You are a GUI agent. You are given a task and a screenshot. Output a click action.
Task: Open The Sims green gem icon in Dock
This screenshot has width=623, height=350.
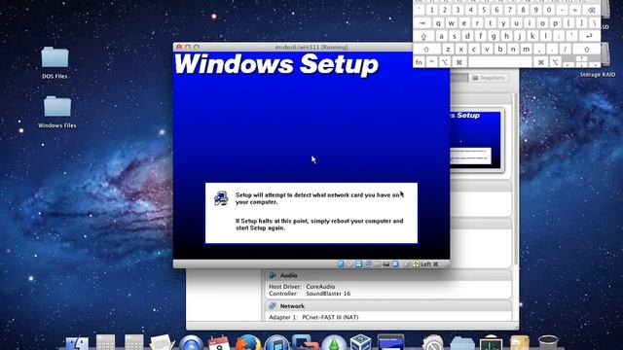coord(334,343)
